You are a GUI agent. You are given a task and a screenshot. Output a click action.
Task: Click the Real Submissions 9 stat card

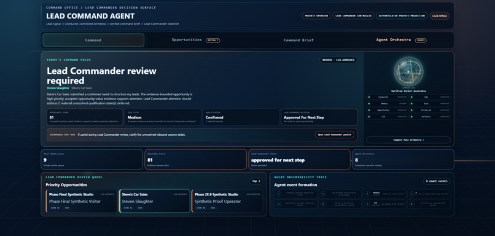[x=92, y=160]
